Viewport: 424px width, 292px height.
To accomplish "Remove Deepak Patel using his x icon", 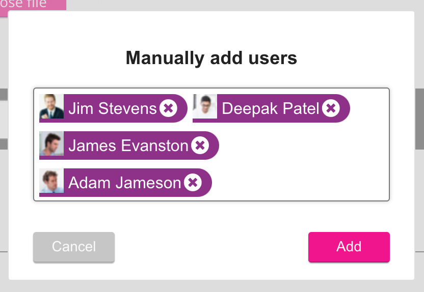I will pos(331,108).
